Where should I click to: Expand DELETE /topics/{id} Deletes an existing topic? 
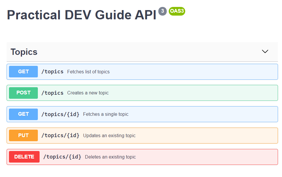pos(142,157)
